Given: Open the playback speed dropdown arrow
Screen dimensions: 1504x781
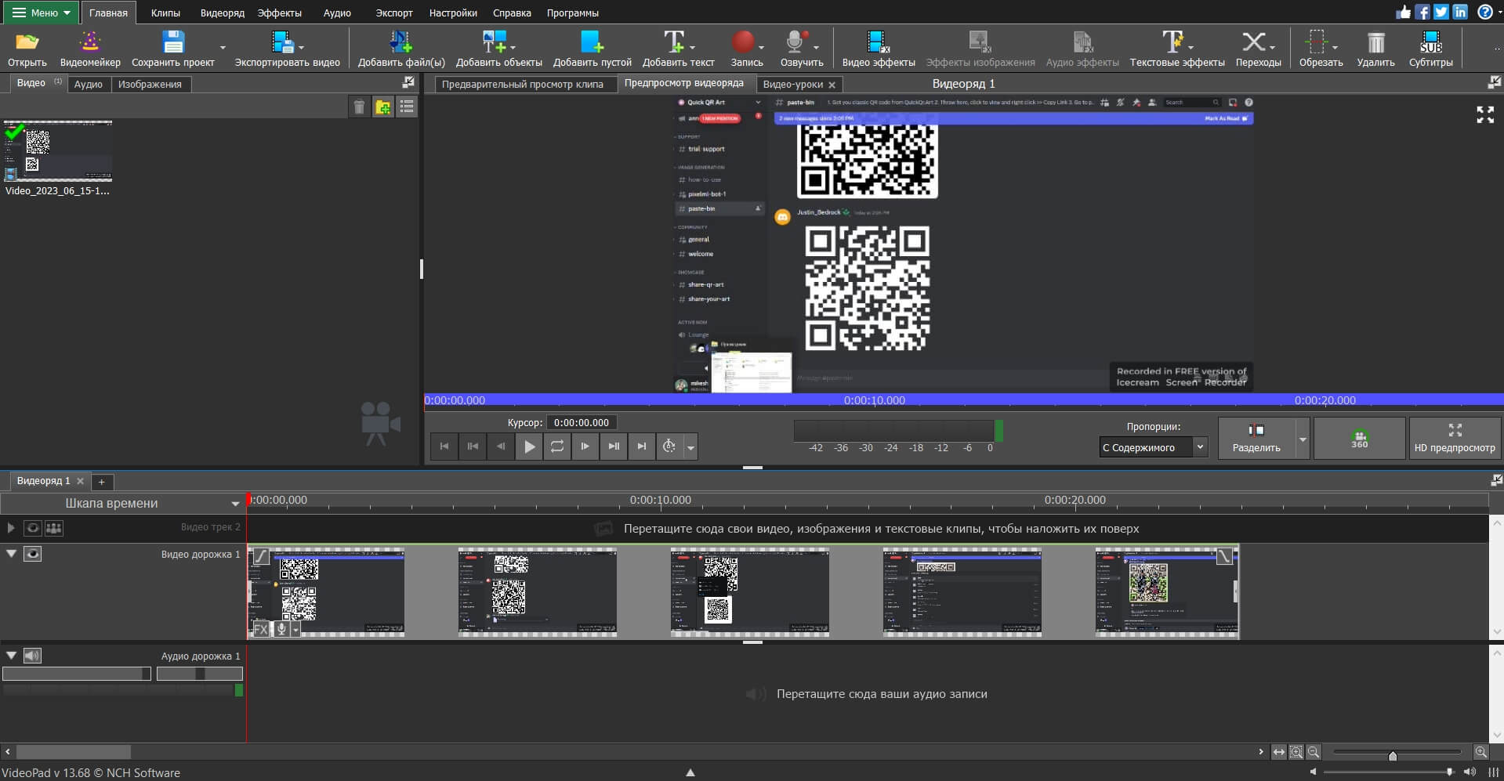Looking at the screenshot, I should tap(690, 448).
